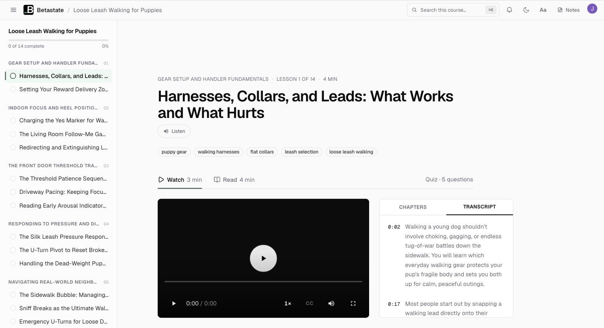Open the hamburger sidebar menu

point(13,10)
